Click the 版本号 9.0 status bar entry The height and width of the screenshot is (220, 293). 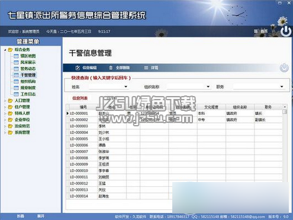pos(279,216)
